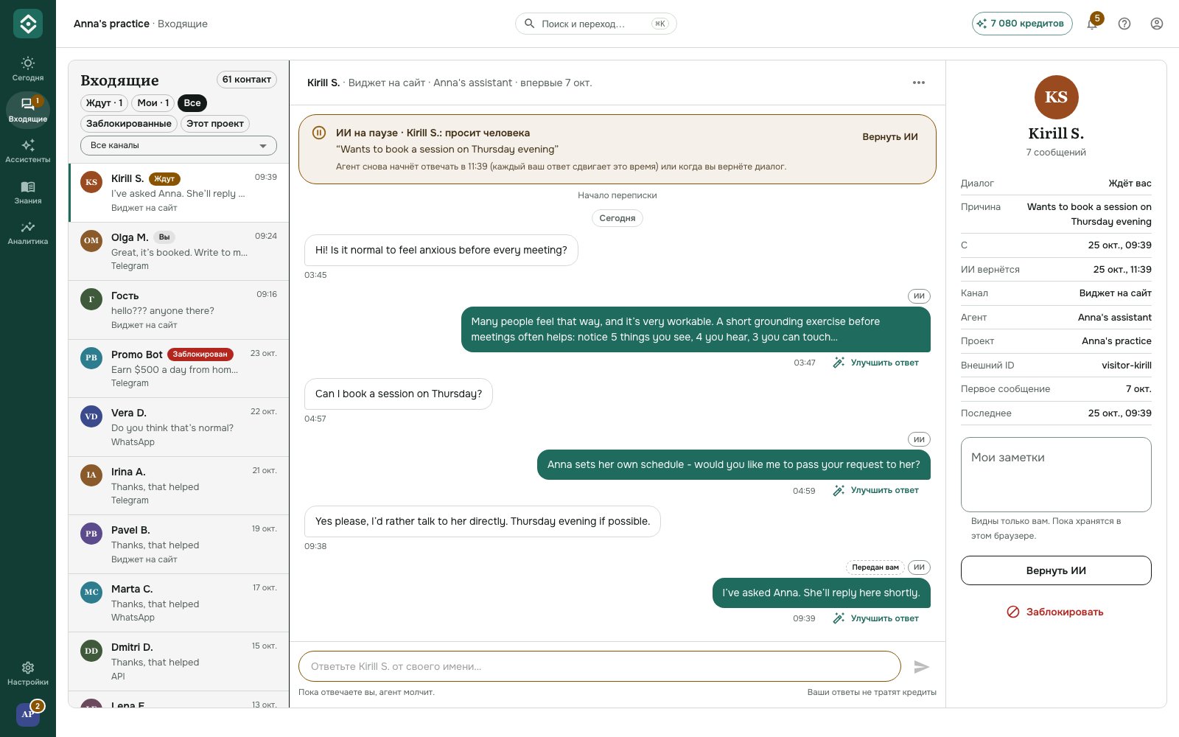Click the Anna's practice breadcrumb
Viewport: 1179px width, 737px height.
[x=111, y=24]
